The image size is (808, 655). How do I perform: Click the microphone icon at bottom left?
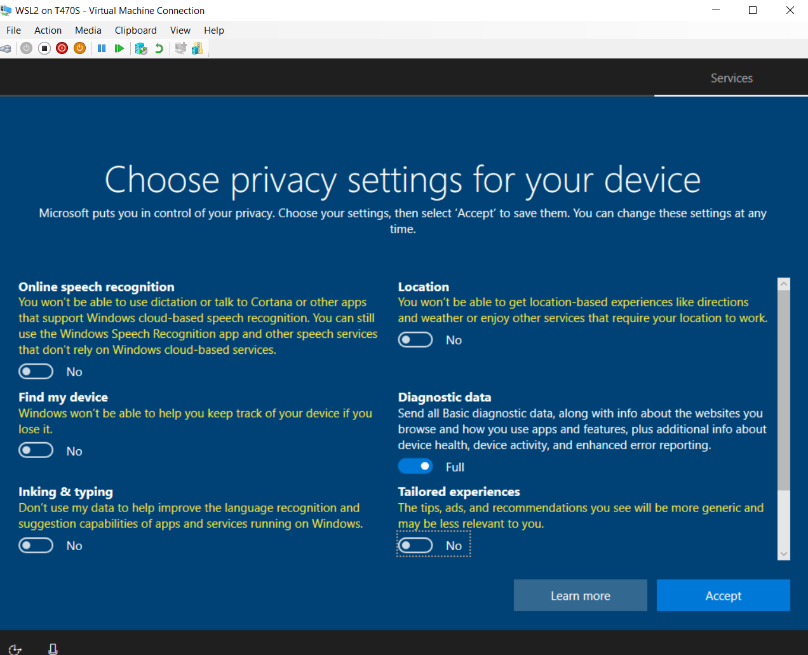tap(53, 648)
